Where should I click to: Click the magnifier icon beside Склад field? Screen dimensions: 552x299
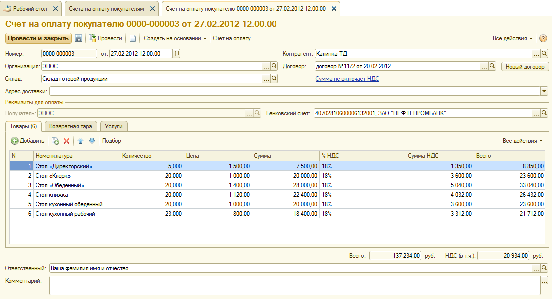pyautogui.click(x=274, y=79)
